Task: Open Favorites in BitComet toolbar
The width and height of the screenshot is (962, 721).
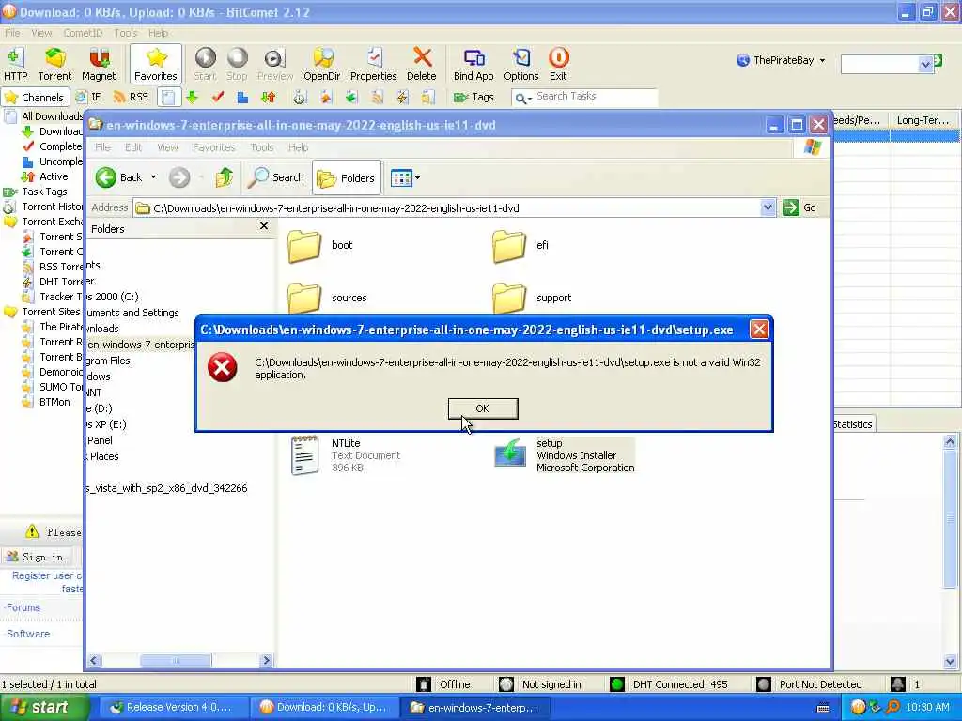Action: coord(156,65)
